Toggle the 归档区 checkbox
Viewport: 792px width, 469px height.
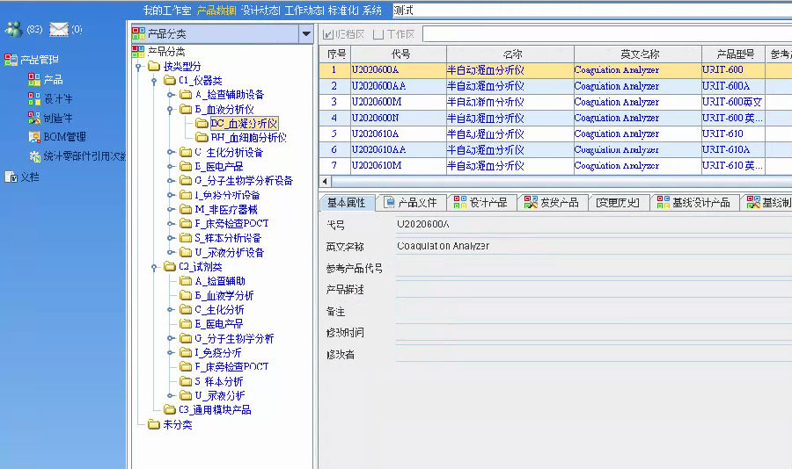[x=328, y=34]
